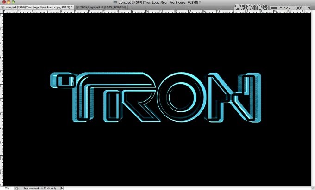Click the document proxy icon in title bar

[115, 2]
